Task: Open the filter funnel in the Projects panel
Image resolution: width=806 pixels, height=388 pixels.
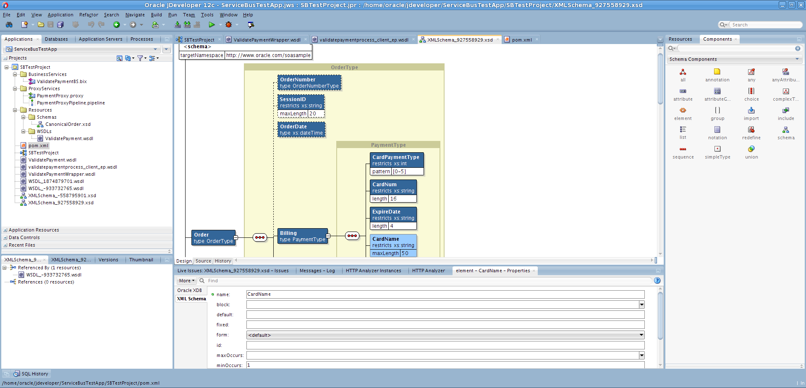Action: 140,58
